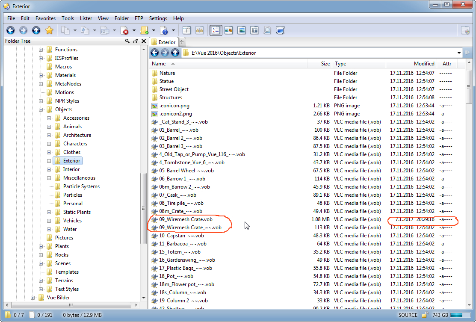Viewport: 476px width, 322px height.
Task: Click the Rename toolbar icon
Action: [105, 30]
